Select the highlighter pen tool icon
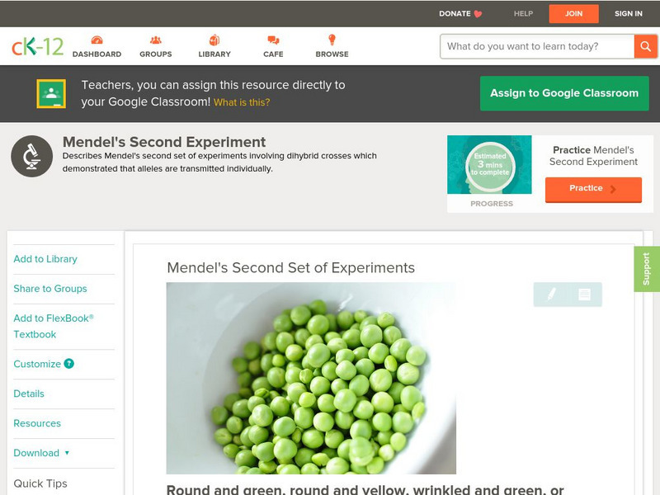 pyautogui.click(x=551, y=295)
